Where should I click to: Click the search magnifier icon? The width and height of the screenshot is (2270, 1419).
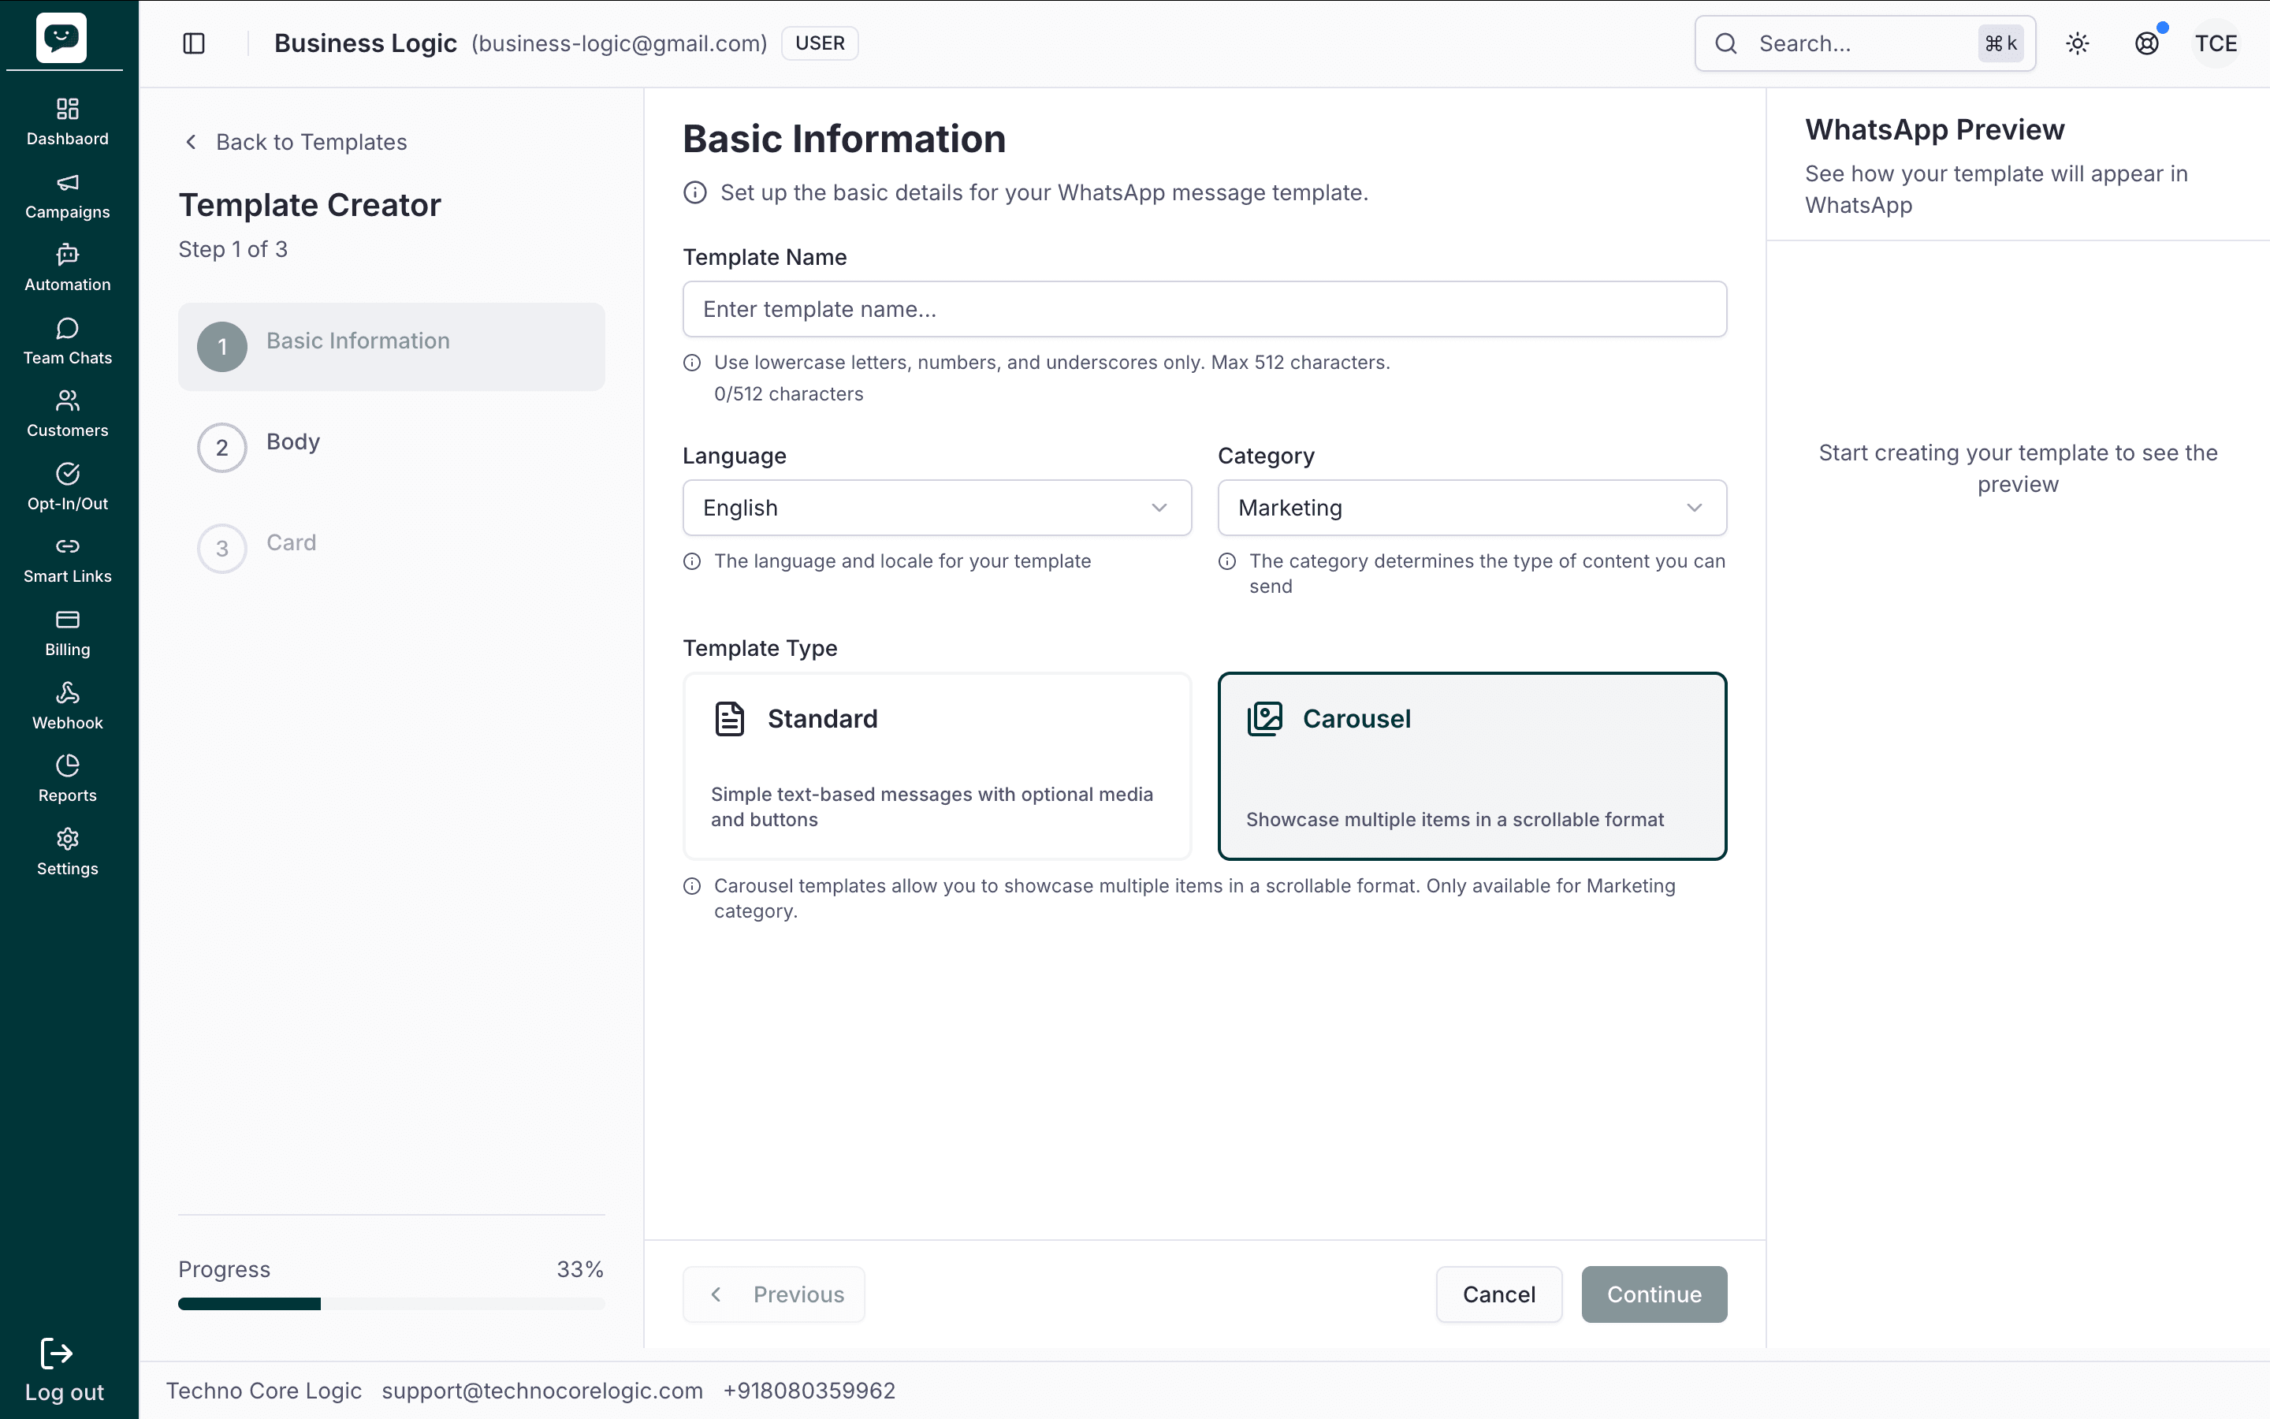tap(1726, 43)
